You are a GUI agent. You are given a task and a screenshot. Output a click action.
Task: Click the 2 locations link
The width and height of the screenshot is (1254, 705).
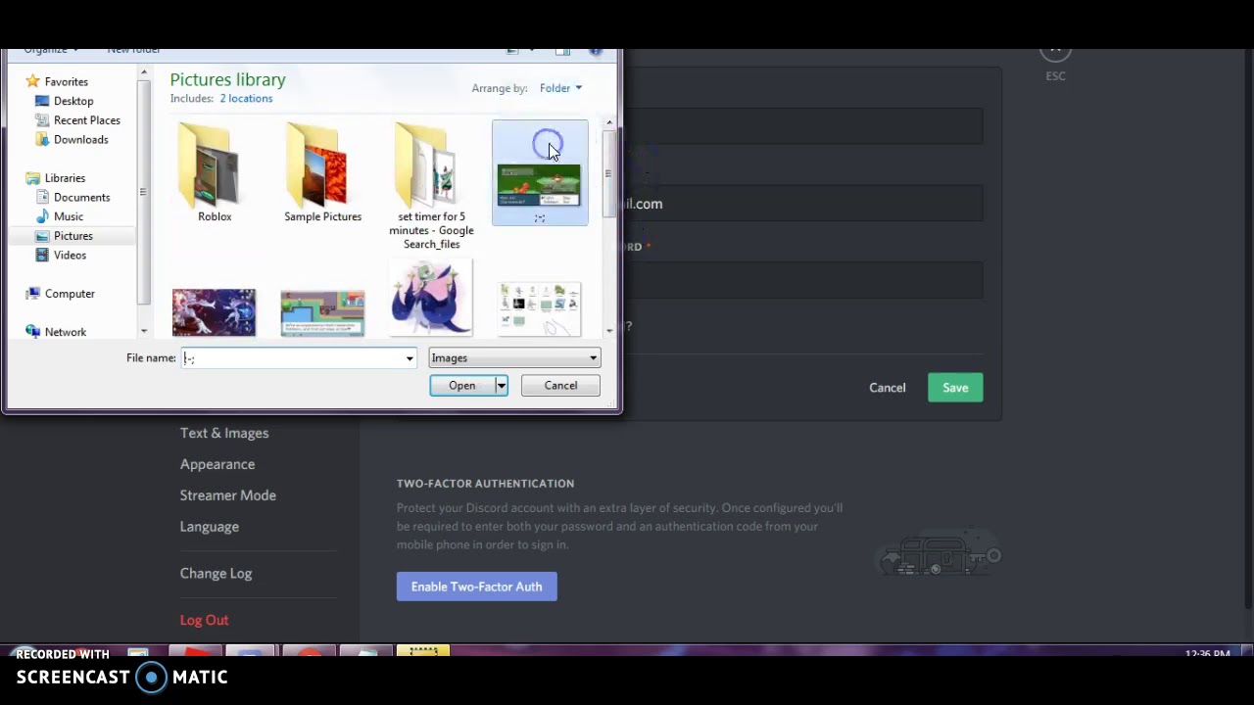pyautogui.click(x=246, y=98)
